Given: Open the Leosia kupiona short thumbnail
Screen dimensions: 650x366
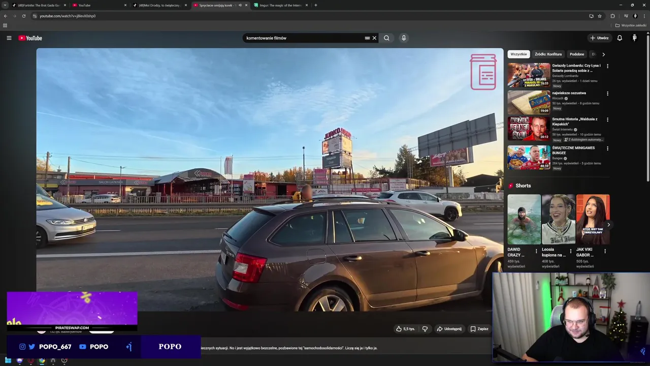Looking at the screenshot, I should pyautogui.click(x=559, y=220).
